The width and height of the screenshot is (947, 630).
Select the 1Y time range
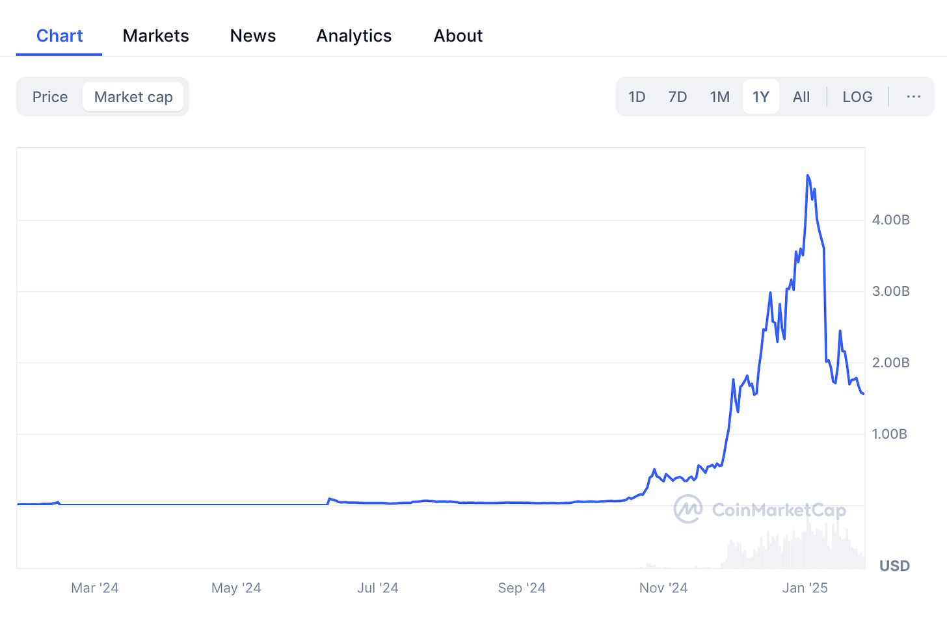761,97
